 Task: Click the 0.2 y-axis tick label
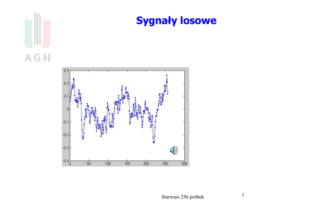[66, 83]
